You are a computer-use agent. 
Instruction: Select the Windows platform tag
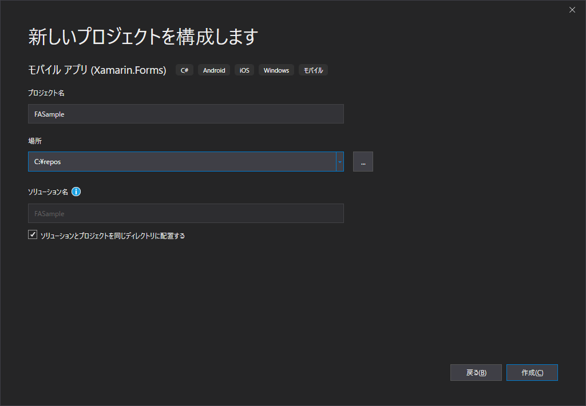276,70
